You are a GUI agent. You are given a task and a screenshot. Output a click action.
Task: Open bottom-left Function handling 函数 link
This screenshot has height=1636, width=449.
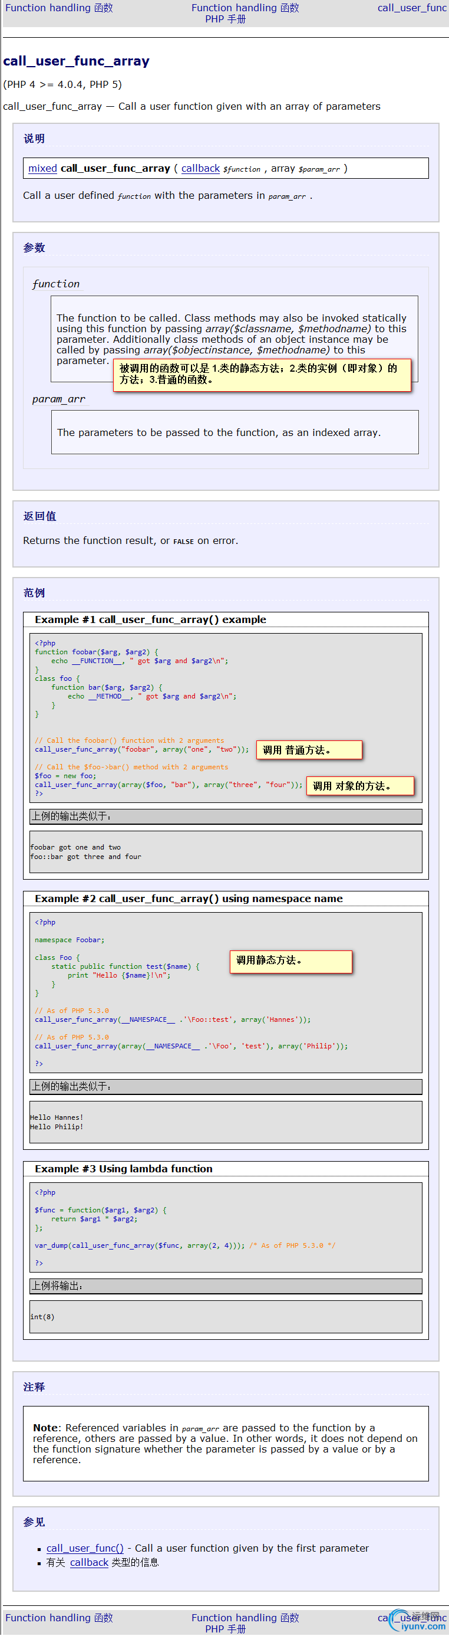click(59, 1618)
